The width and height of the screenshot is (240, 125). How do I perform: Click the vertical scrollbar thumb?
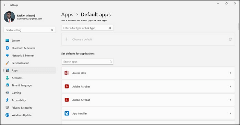pos(239,27)
